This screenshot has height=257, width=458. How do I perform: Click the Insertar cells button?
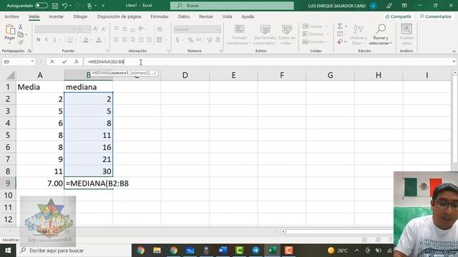pos(315,26)
